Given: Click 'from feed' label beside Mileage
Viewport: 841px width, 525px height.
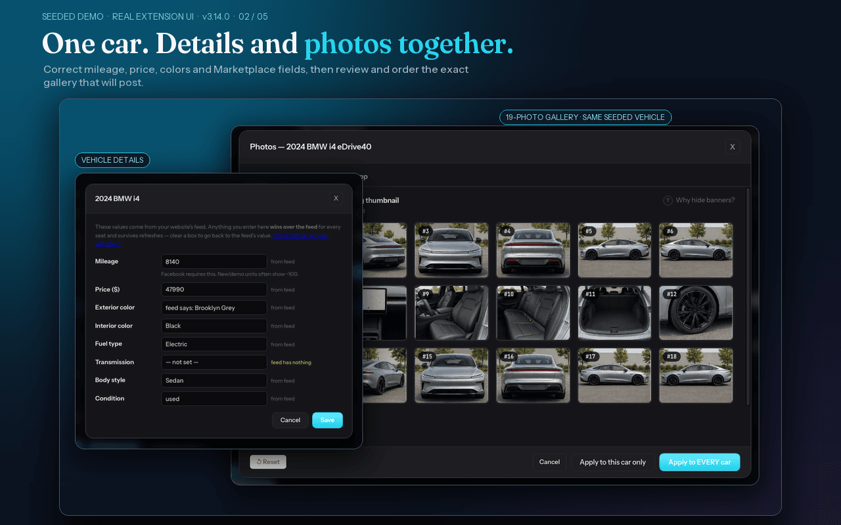Looking at the screenshot, I should 283,262.
